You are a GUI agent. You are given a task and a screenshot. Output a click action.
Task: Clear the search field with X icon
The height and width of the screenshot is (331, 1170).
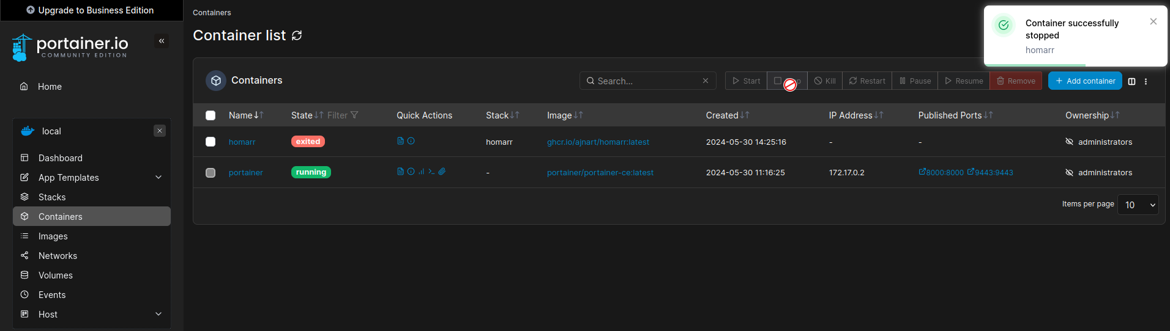pos(706,81)
